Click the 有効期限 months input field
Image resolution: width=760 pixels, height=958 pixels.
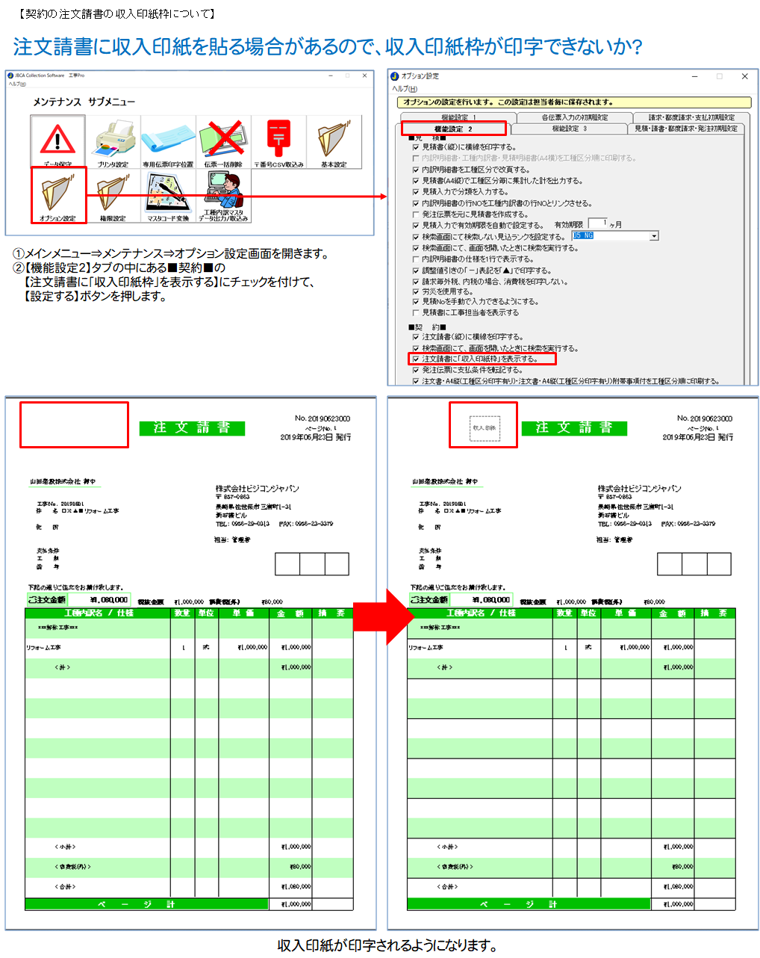coord(597,223)
